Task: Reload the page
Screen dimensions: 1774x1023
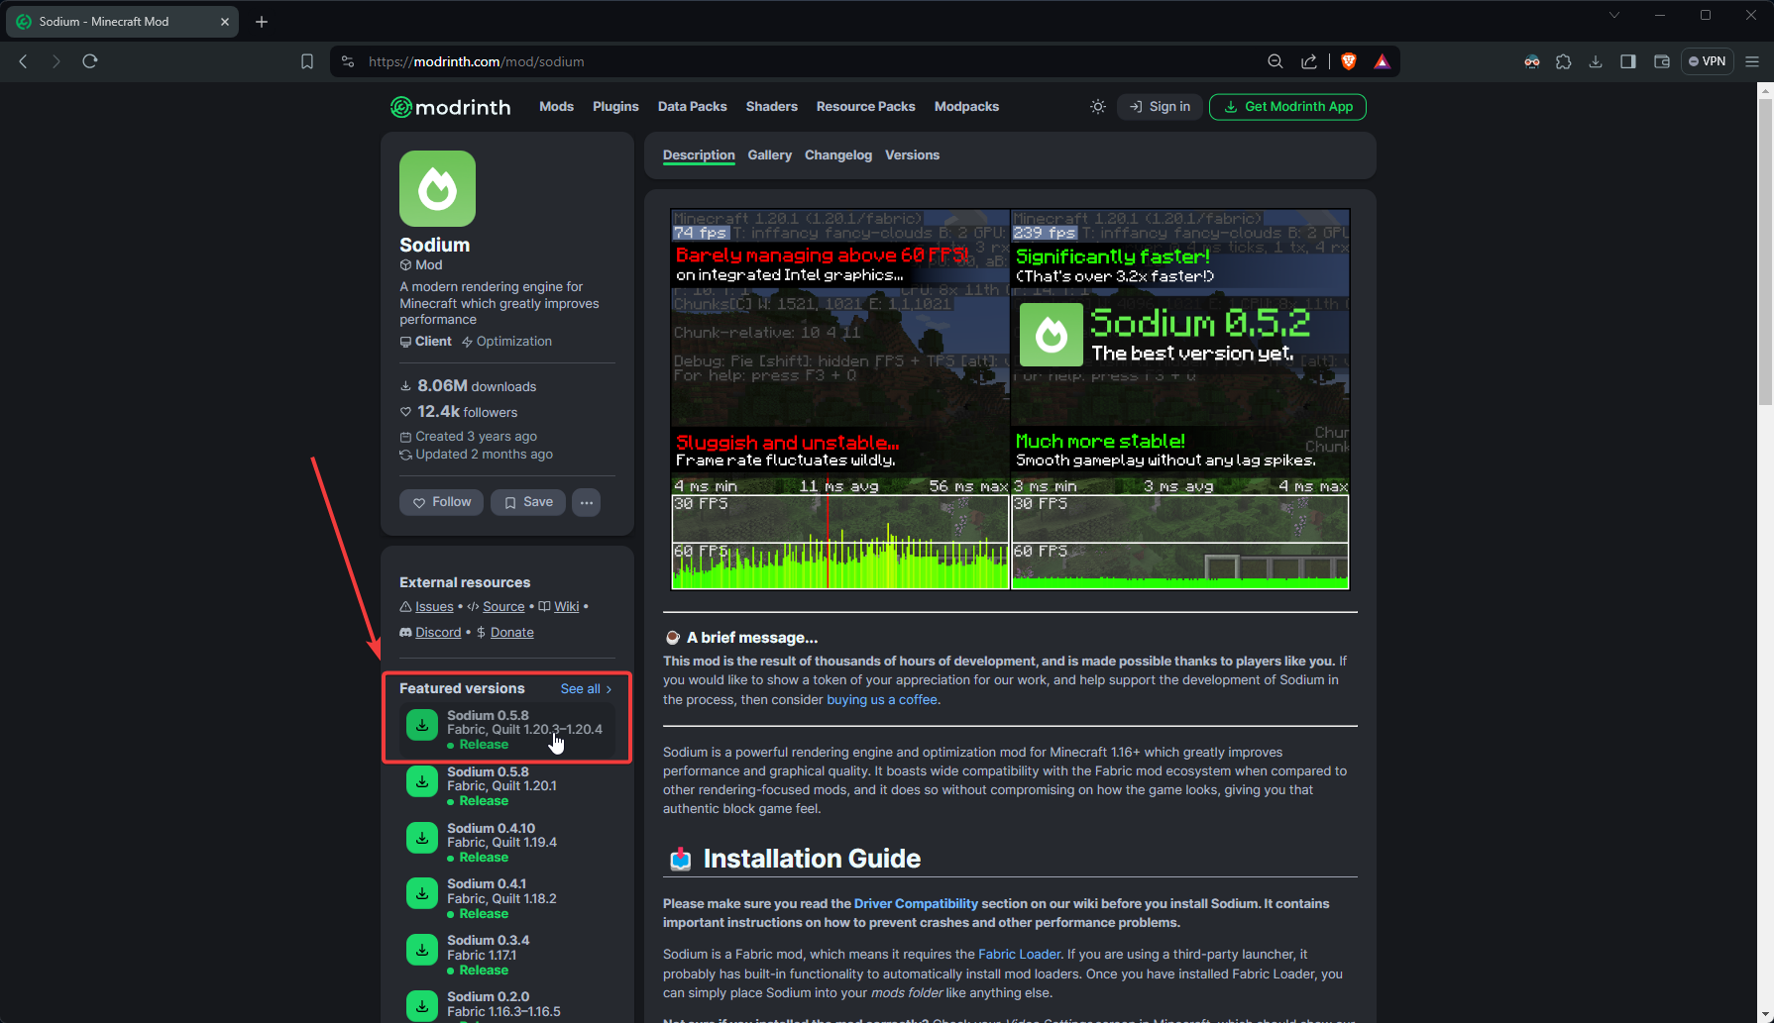Action: pos(90,61)
